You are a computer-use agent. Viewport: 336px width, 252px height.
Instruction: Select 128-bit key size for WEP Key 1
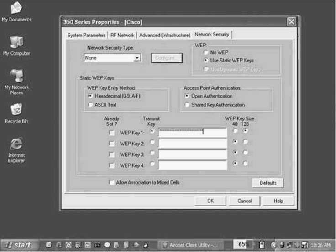point(245,131)
